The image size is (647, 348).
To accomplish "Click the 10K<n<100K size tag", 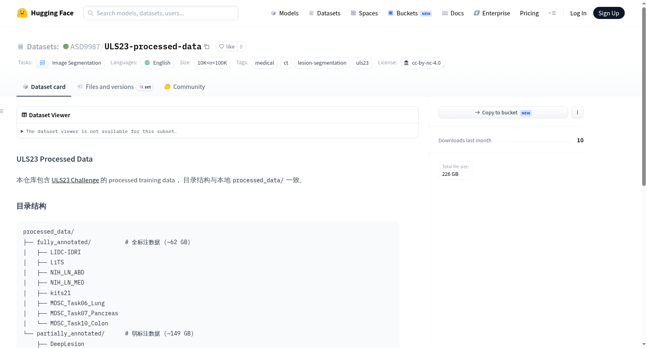I will 212,63.
